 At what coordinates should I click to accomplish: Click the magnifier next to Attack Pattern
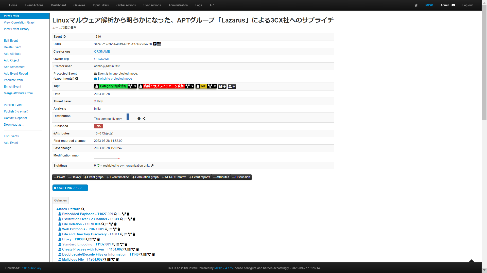coord(83,209)
